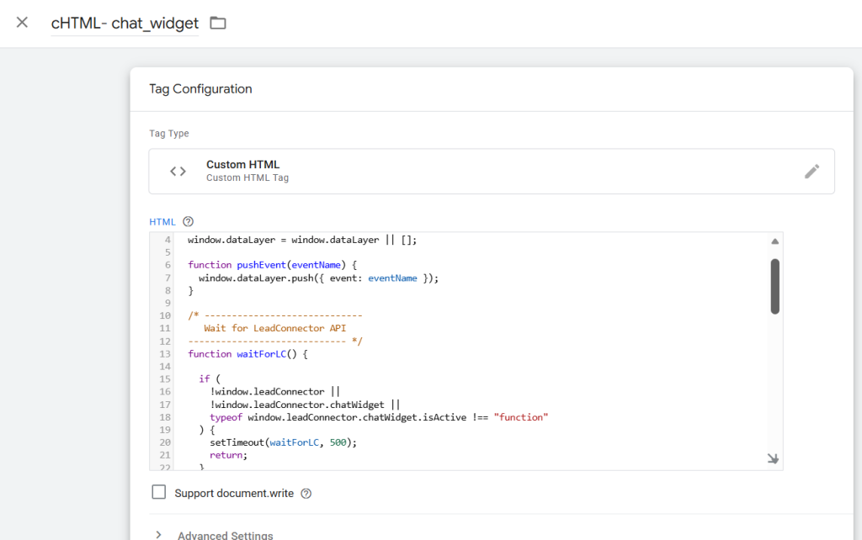Close the tag editor panel
Screen dimensions: 862x540
[23, 23]
